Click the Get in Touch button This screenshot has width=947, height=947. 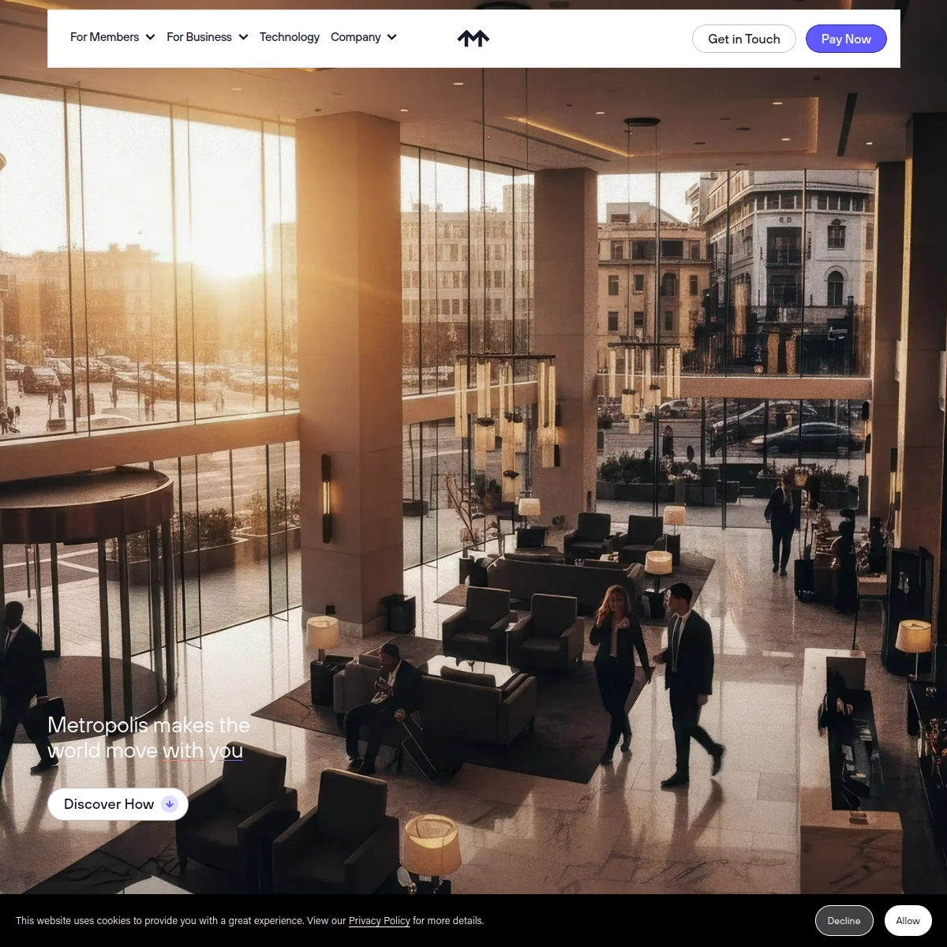[743, 39]
